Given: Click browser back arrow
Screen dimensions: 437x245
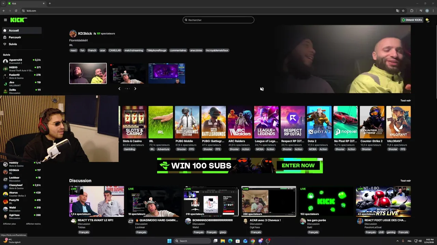Looking at the screenshot, I should pyautogui.click(x=4, y=11).
